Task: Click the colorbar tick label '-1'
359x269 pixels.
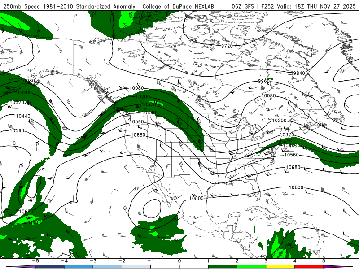Action: tap(150, 261)
